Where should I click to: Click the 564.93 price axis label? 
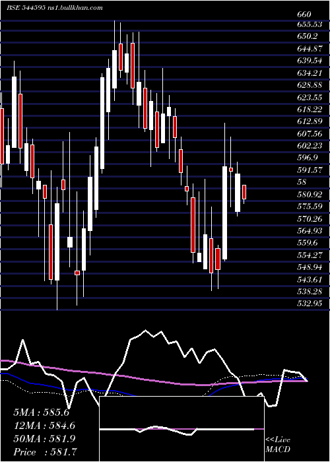point(310,231)
